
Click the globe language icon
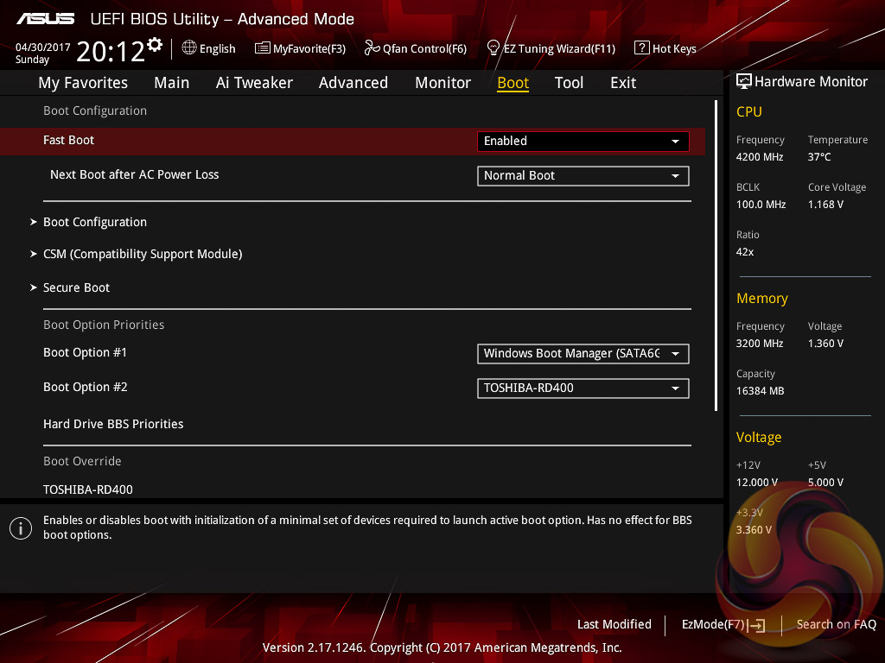point(189,48)
